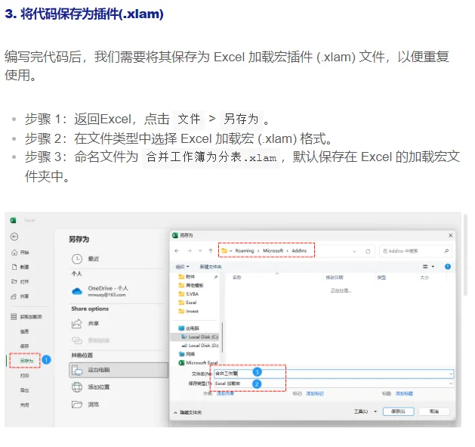Image resolution: width=475 pixels, height=447 pixels.
Task: Sort by the 修改日期 date modified column
Action: 335,278
